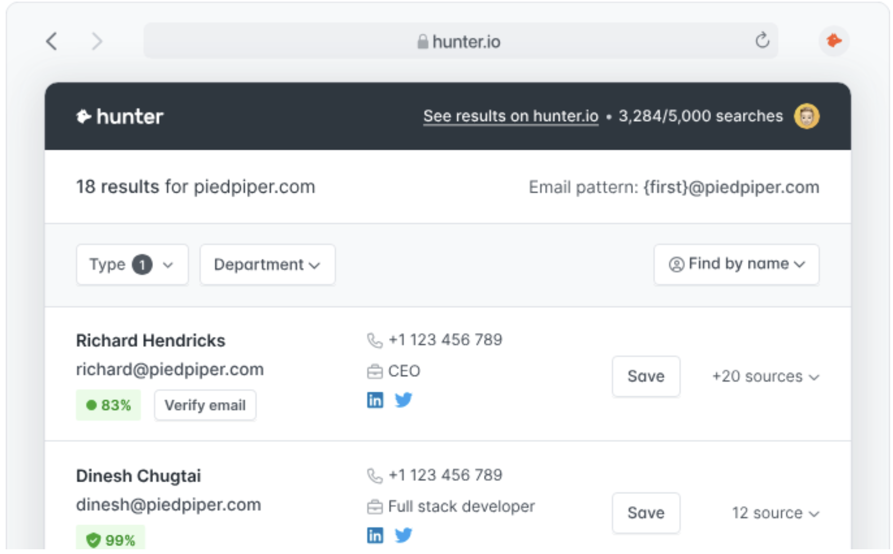Click the 83% confidence score badge

[108, 405]
